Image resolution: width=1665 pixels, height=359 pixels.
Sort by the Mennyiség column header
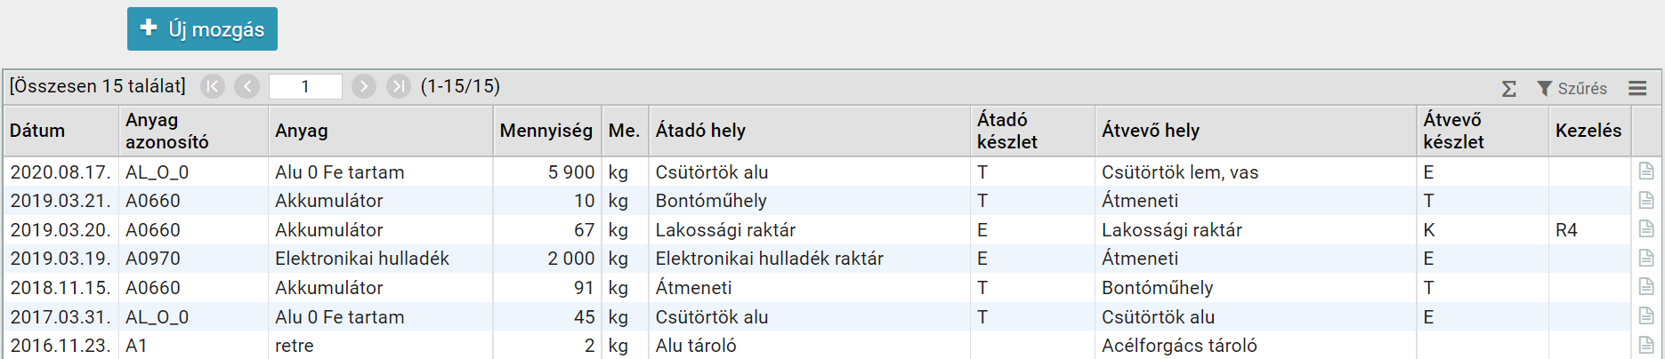pos(546,131)
